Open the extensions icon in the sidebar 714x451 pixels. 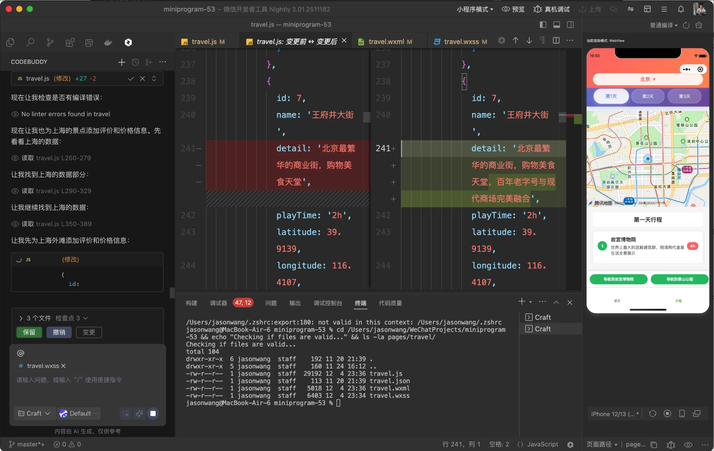click(70, 43)
